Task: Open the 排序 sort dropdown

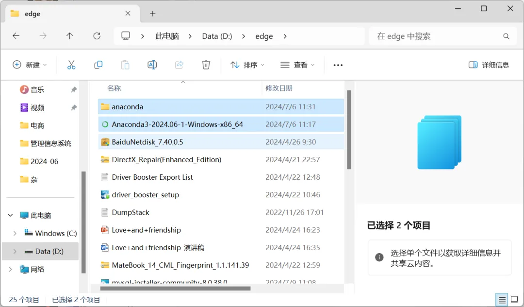Action: [247, 65]
